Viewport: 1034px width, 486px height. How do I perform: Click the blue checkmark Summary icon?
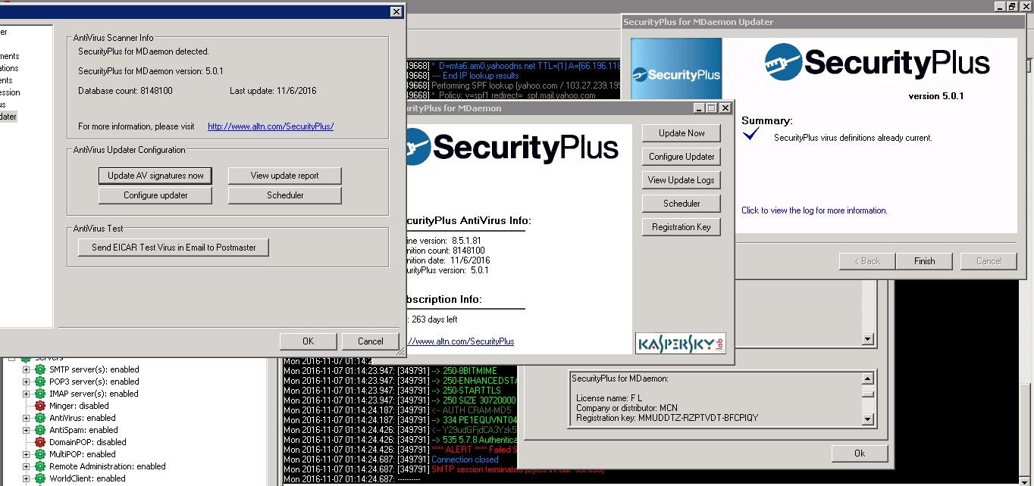click(x=751, y=134)
